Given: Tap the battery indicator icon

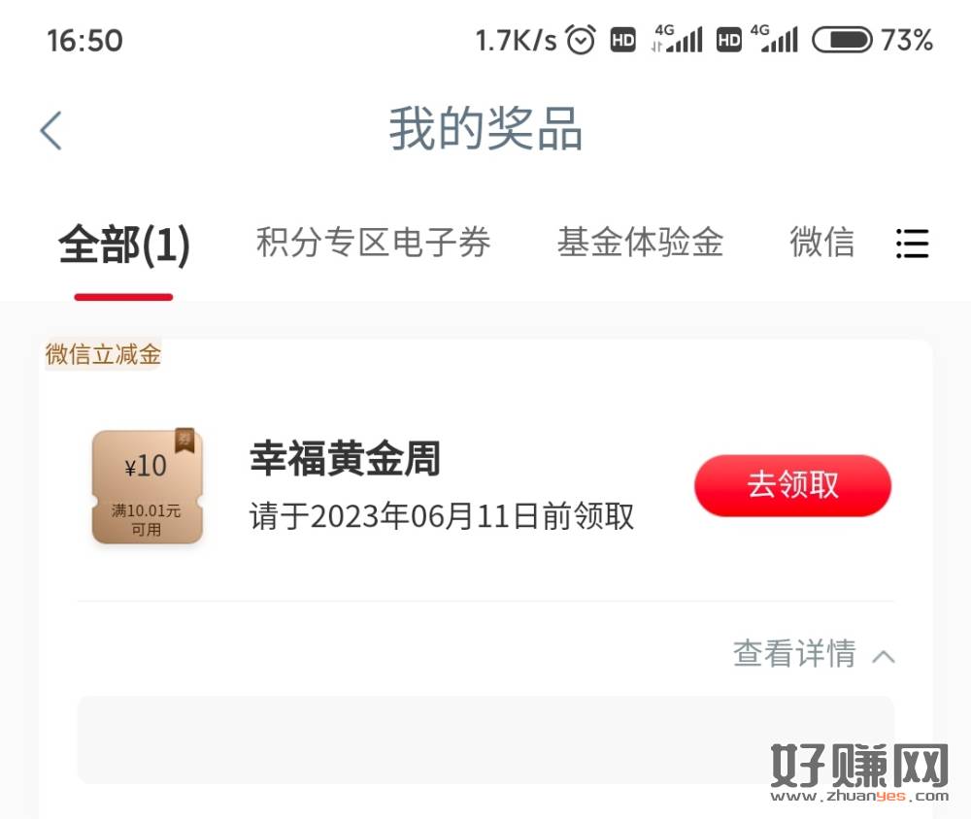Looking at the screenshot, I should pyautogui.click(x=842, y=40).
